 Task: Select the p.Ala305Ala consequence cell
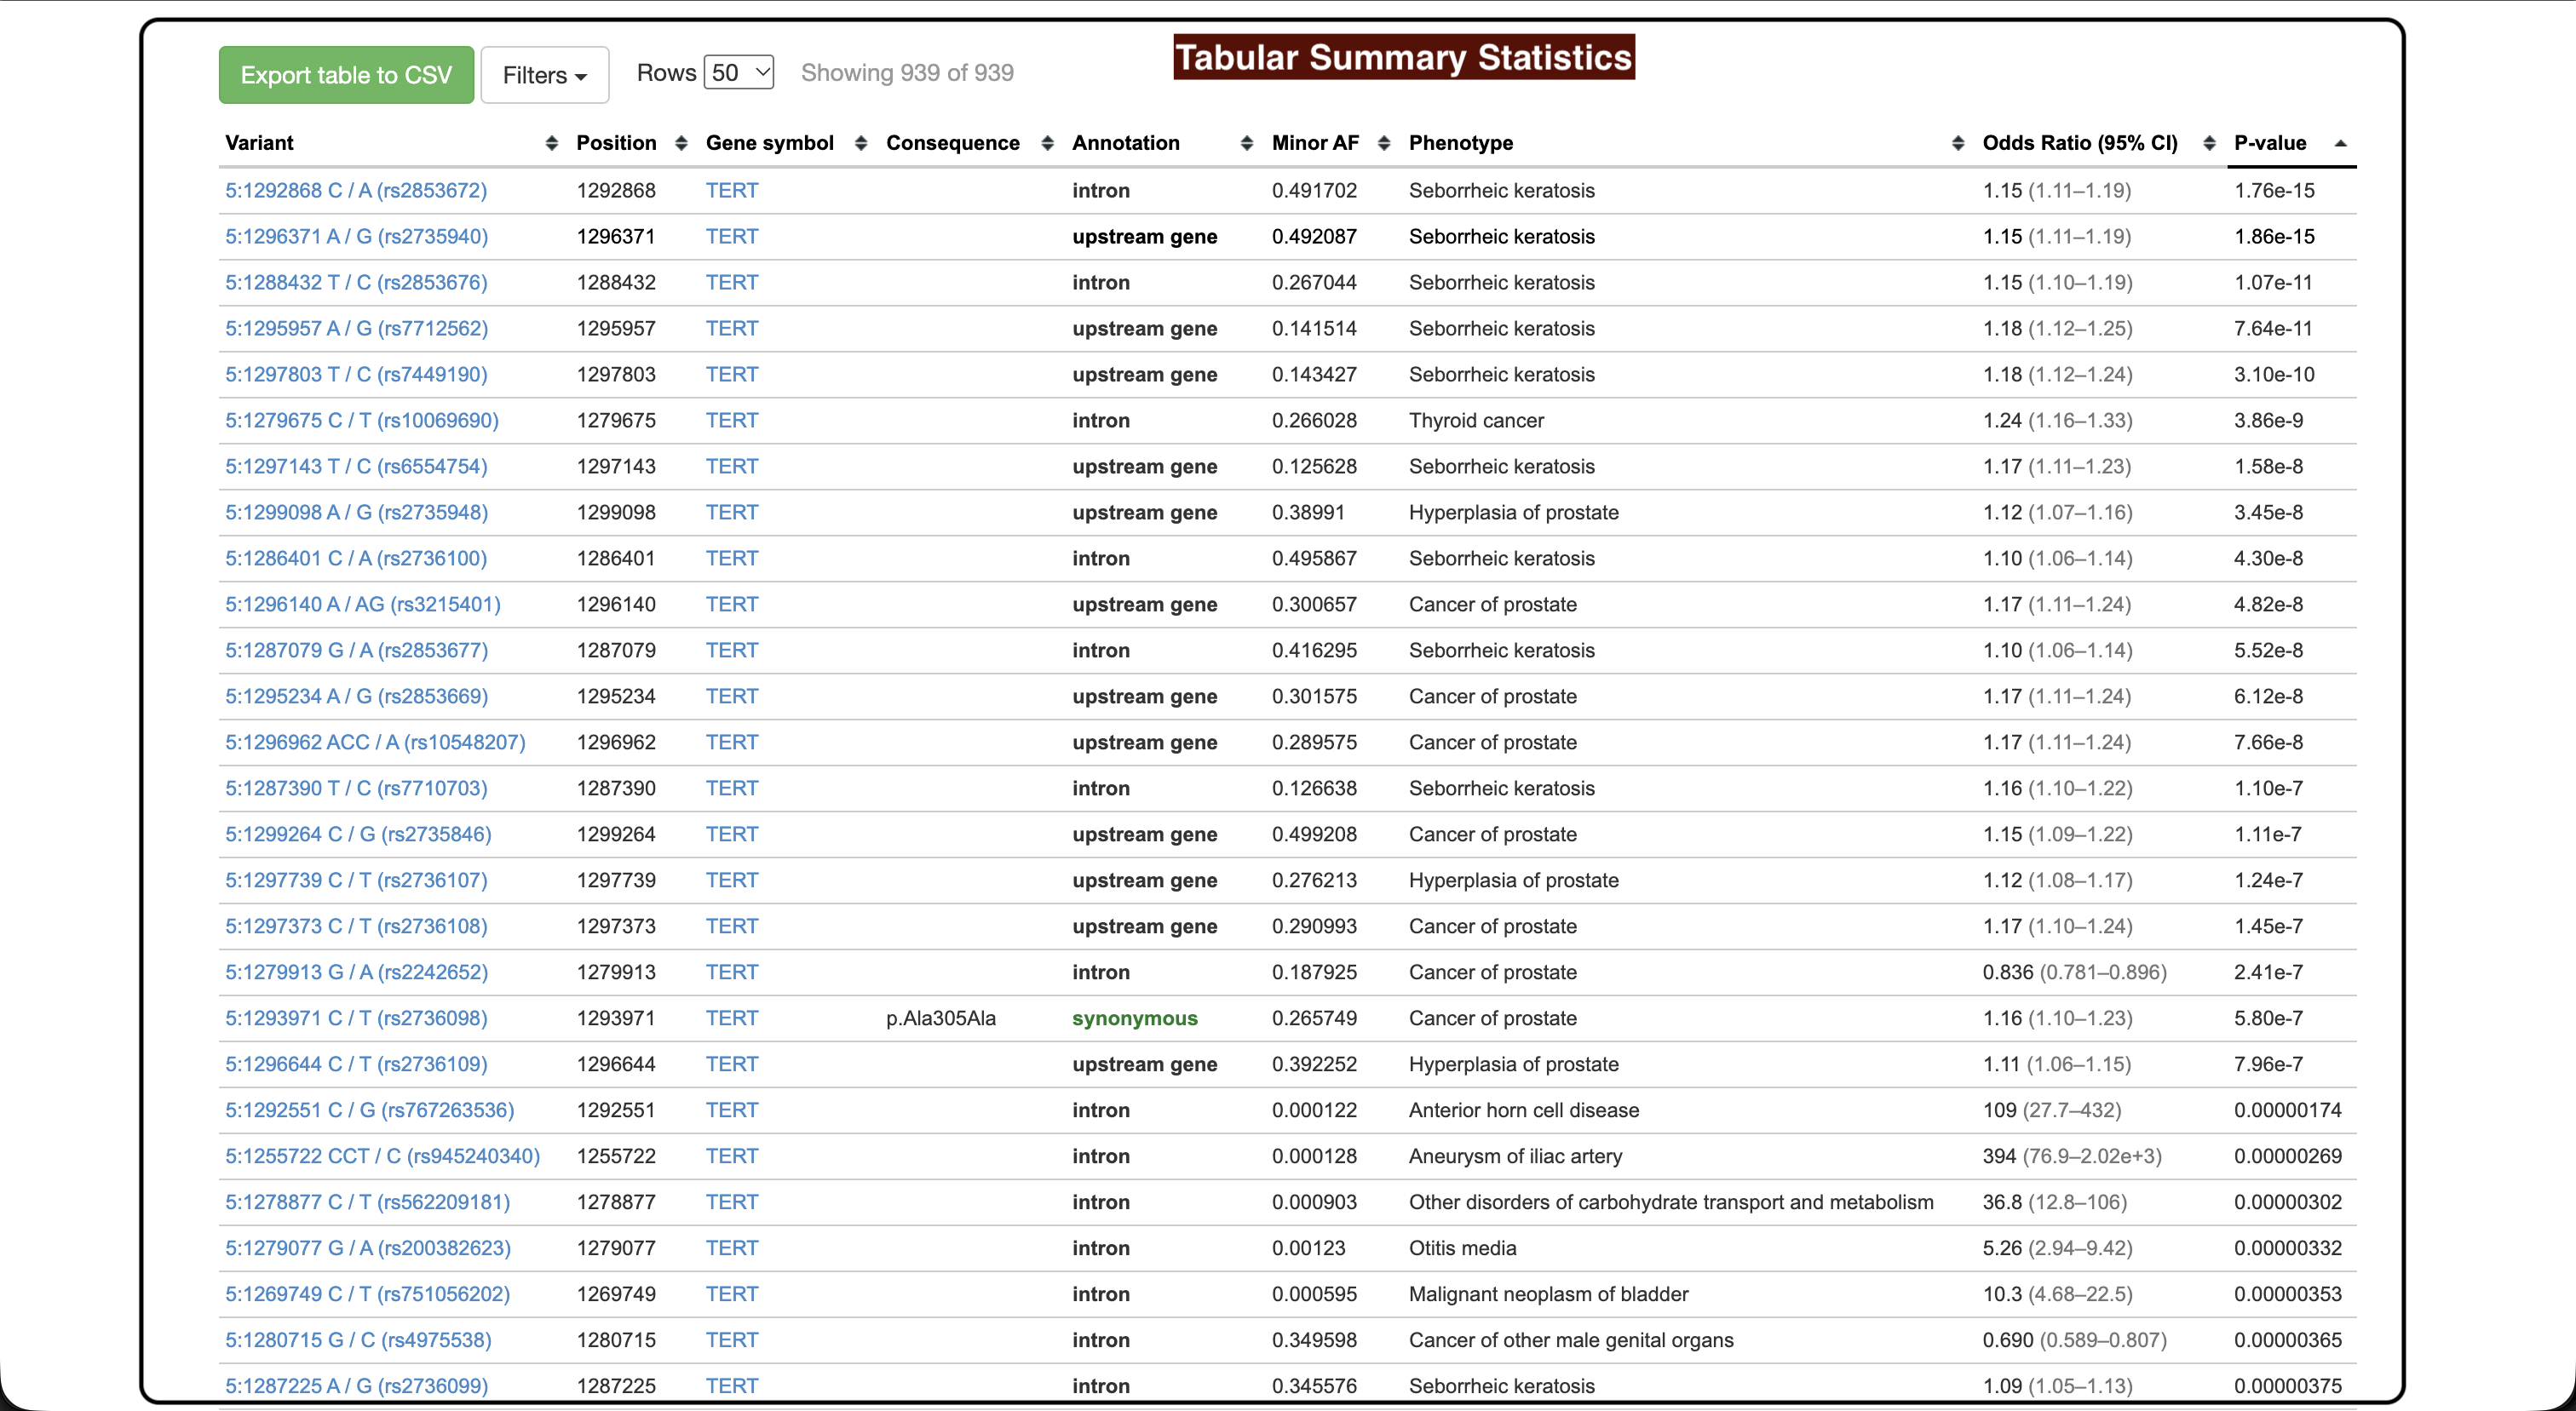pos(941,1018)
